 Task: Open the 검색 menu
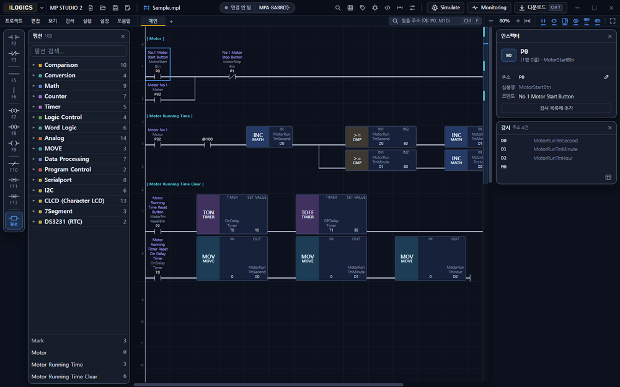[x=70, y=21]
